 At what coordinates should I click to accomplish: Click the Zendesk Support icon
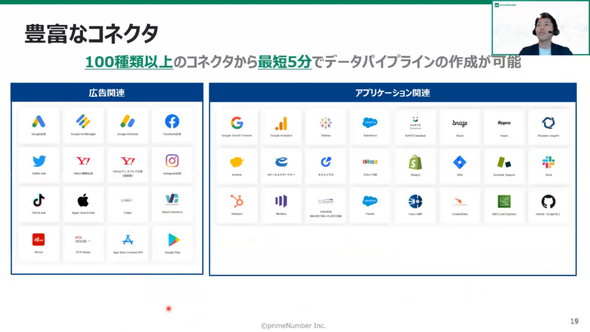coord(504,162)
